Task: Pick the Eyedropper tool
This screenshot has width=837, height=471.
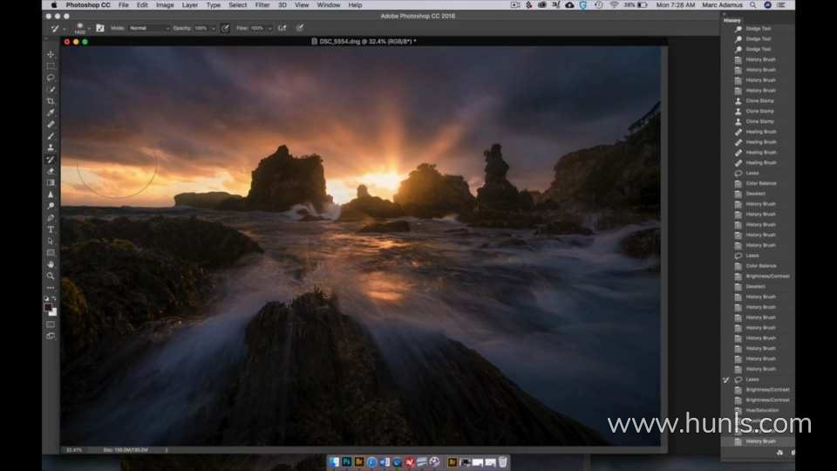Action: [x=51, y=113]
